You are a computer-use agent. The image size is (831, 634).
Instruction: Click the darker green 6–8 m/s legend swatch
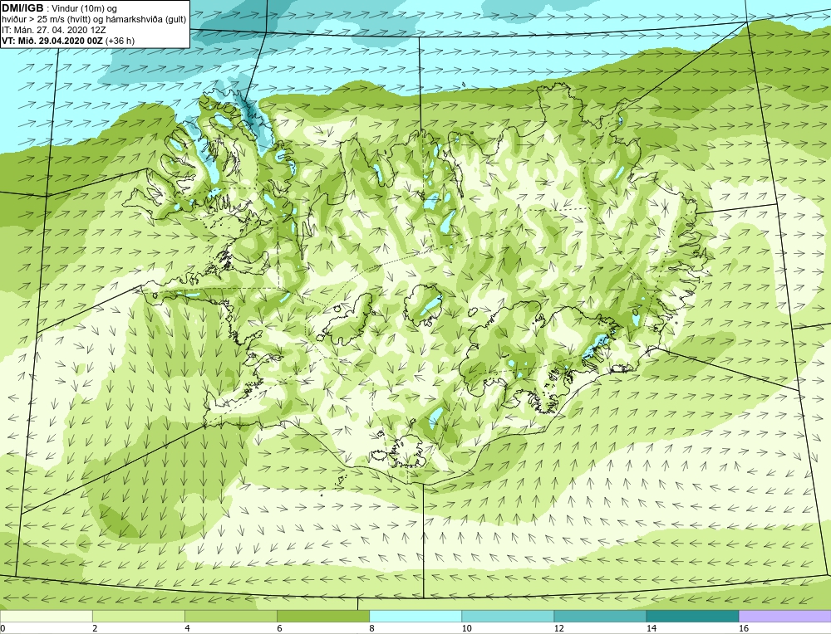(x=322, y=616)
